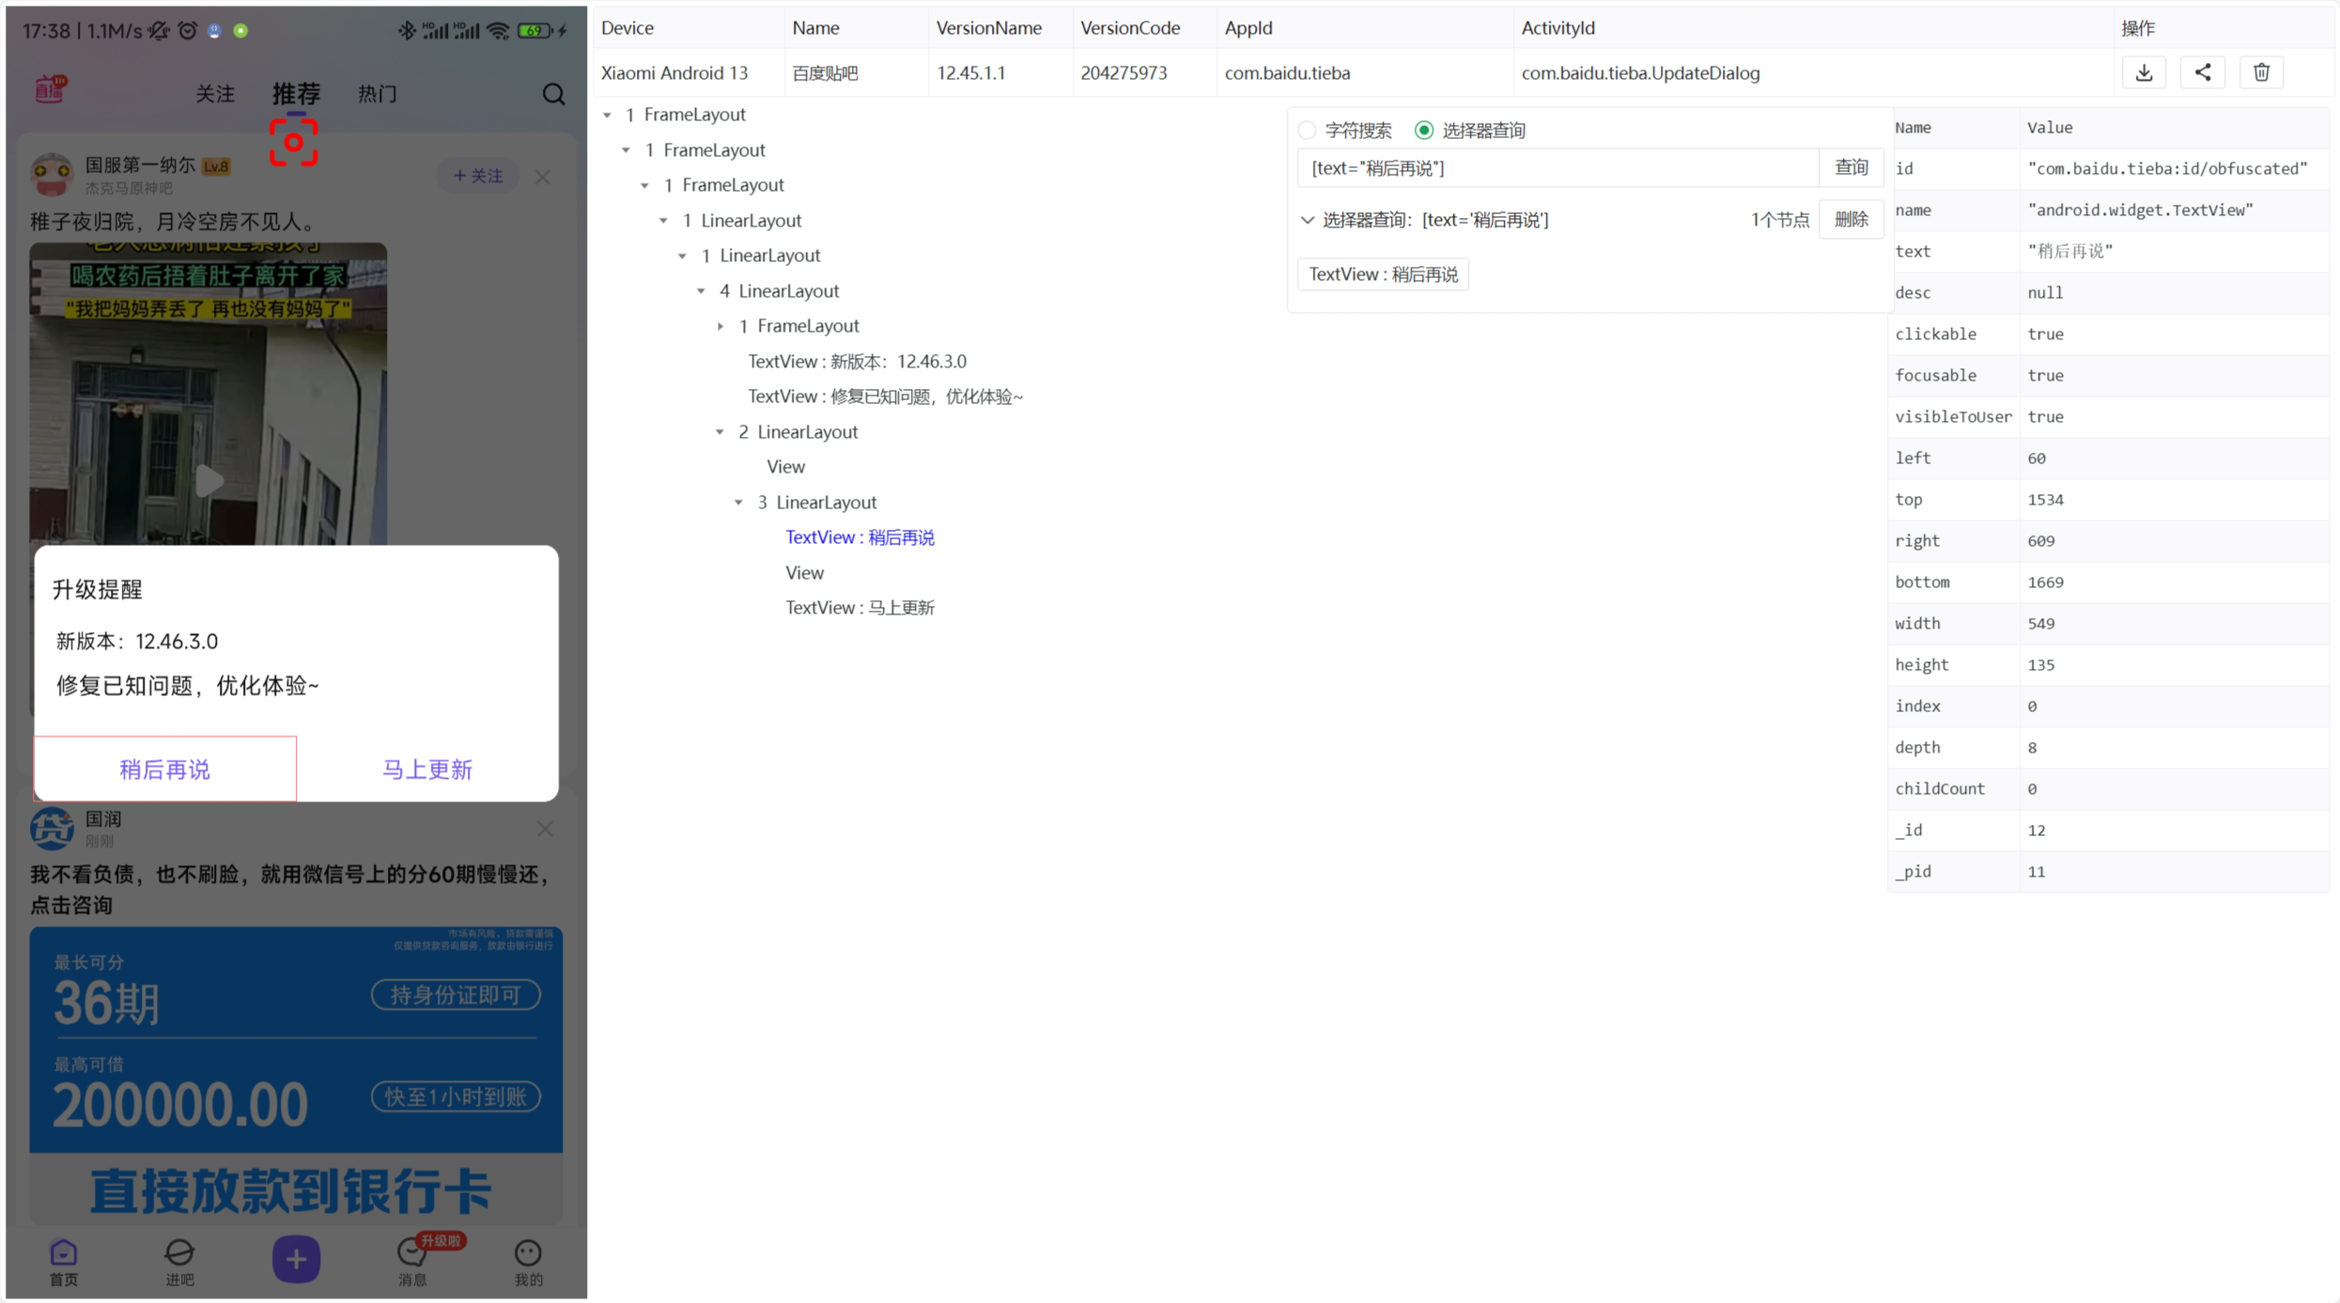Screen dimensions: 2340x1303
Task: Click the share snapshot icon
Action: pyautogui.click(x=2202, y=72)
